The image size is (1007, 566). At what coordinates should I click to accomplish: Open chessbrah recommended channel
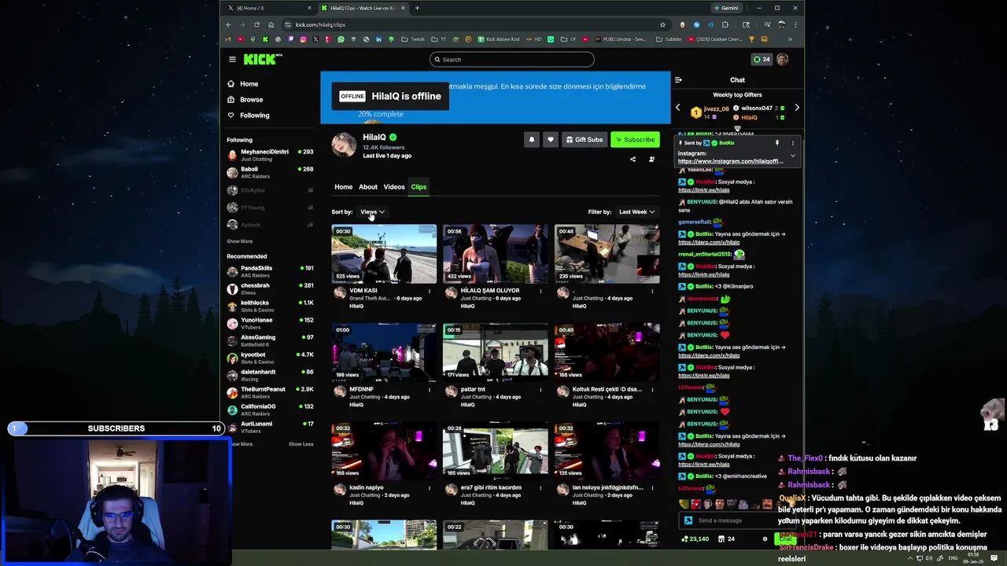(270, 289)
